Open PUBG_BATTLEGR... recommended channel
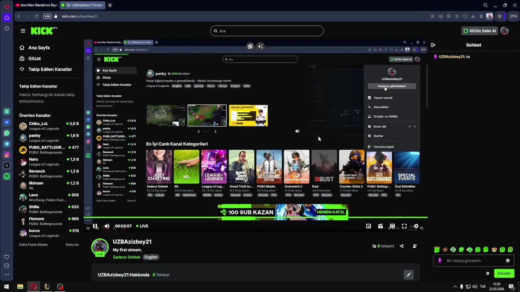520x292 pixels. (x=49, y=150)
